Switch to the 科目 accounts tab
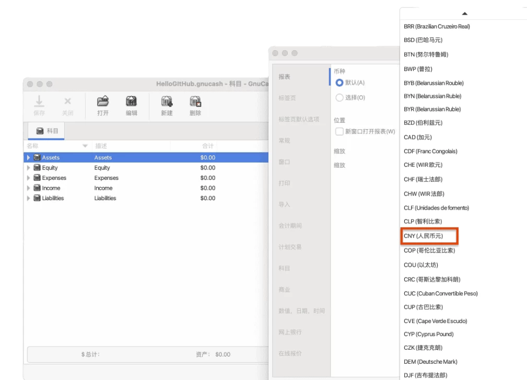The width and height of the screenshot is (527, 380). tap(47, 131)
